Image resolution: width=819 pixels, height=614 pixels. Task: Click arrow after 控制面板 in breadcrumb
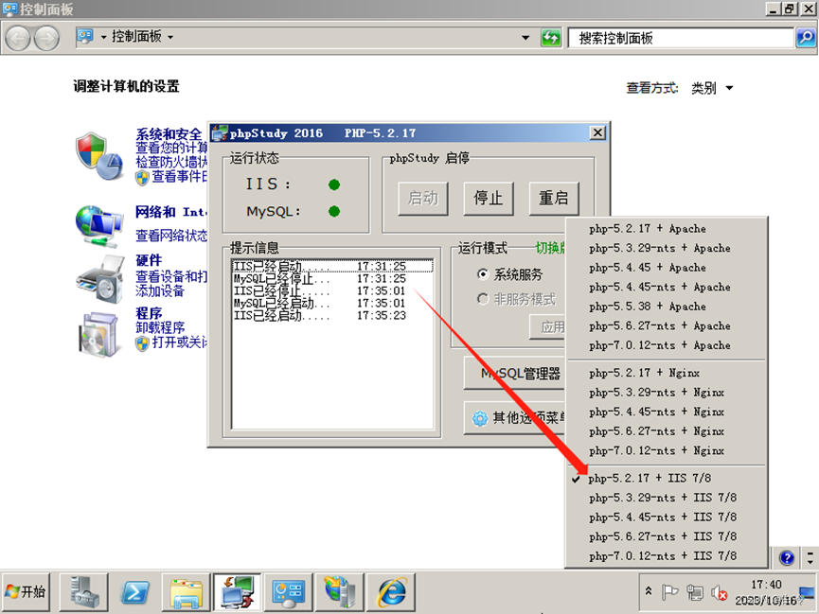pyautogui.click(x=170, y=37)
